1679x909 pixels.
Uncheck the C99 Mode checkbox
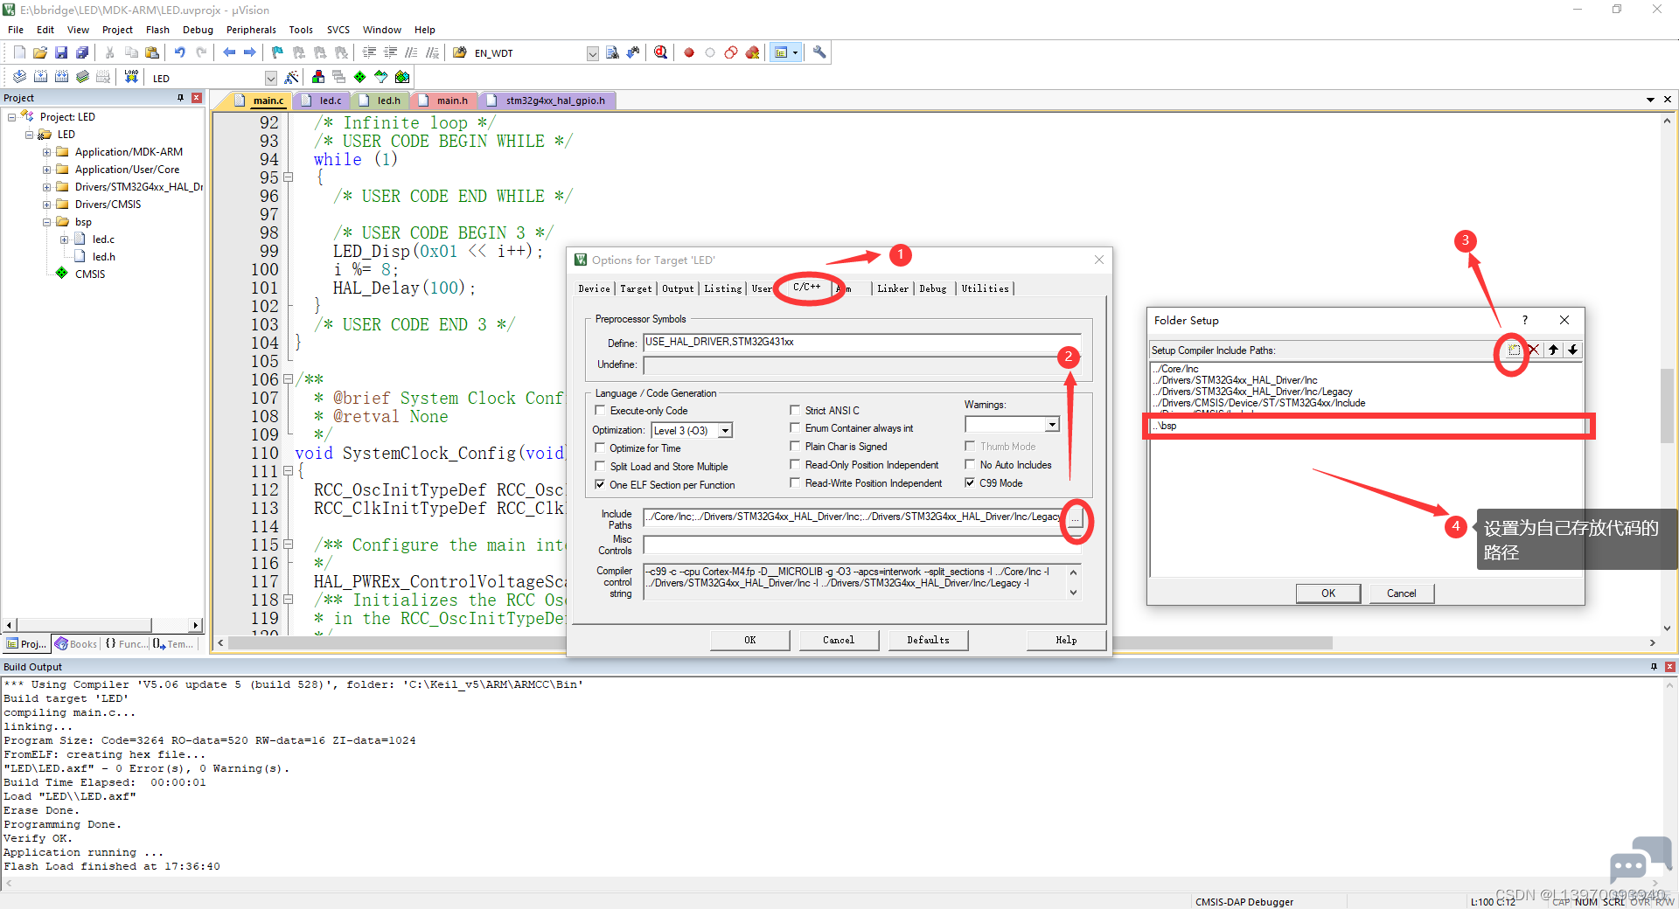click(970, 482)
